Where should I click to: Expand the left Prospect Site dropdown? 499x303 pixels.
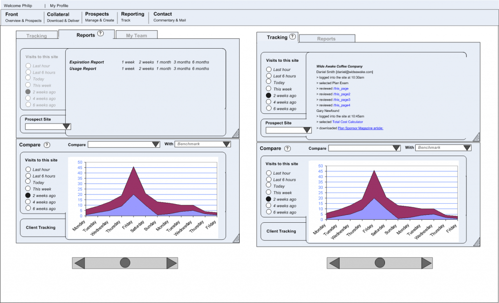[67, 126]
